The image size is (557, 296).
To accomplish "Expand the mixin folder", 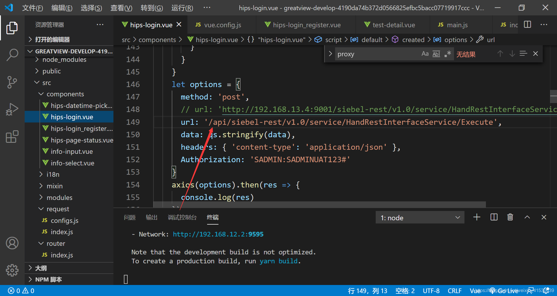I will point(69,186).
